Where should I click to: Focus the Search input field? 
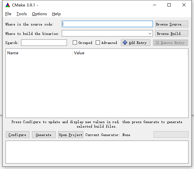(x=44, y=43)
